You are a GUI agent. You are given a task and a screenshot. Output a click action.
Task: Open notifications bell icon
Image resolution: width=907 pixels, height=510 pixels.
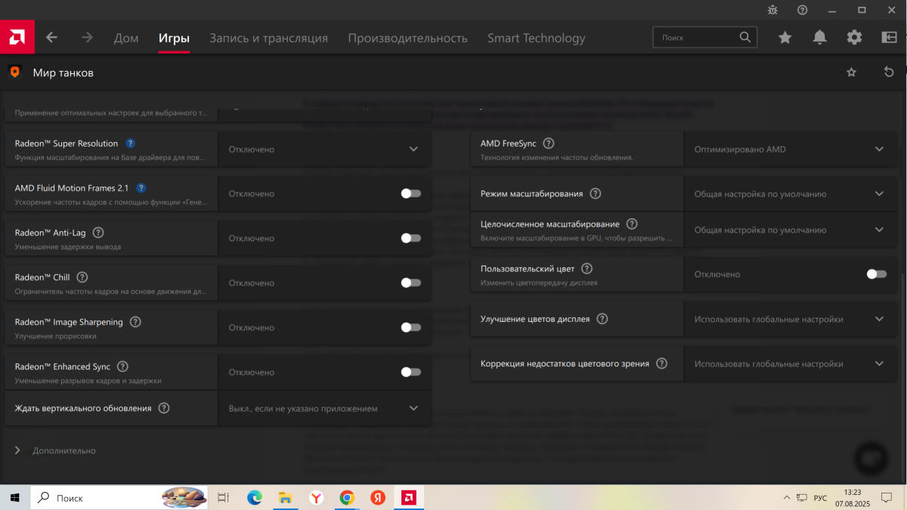819,38
